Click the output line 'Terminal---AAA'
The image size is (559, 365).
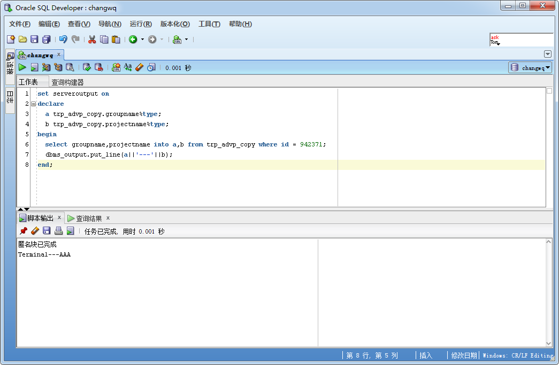[44, 254]
